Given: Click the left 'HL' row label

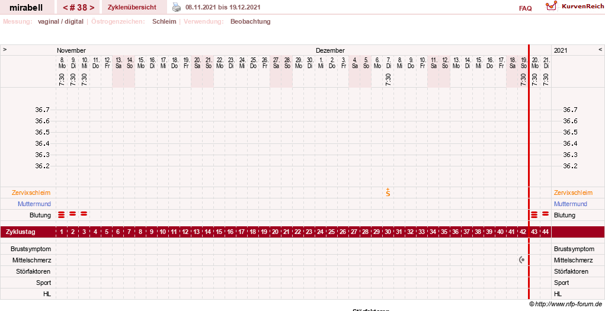Looking at the screenshot, I should point(47,294).
